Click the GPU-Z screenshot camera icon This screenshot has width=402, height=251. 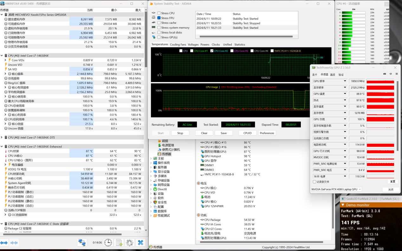385,74
